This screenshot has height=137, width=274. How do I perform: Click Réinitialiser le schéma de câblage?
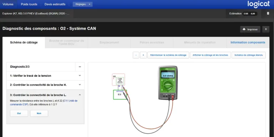click(168, 55)
